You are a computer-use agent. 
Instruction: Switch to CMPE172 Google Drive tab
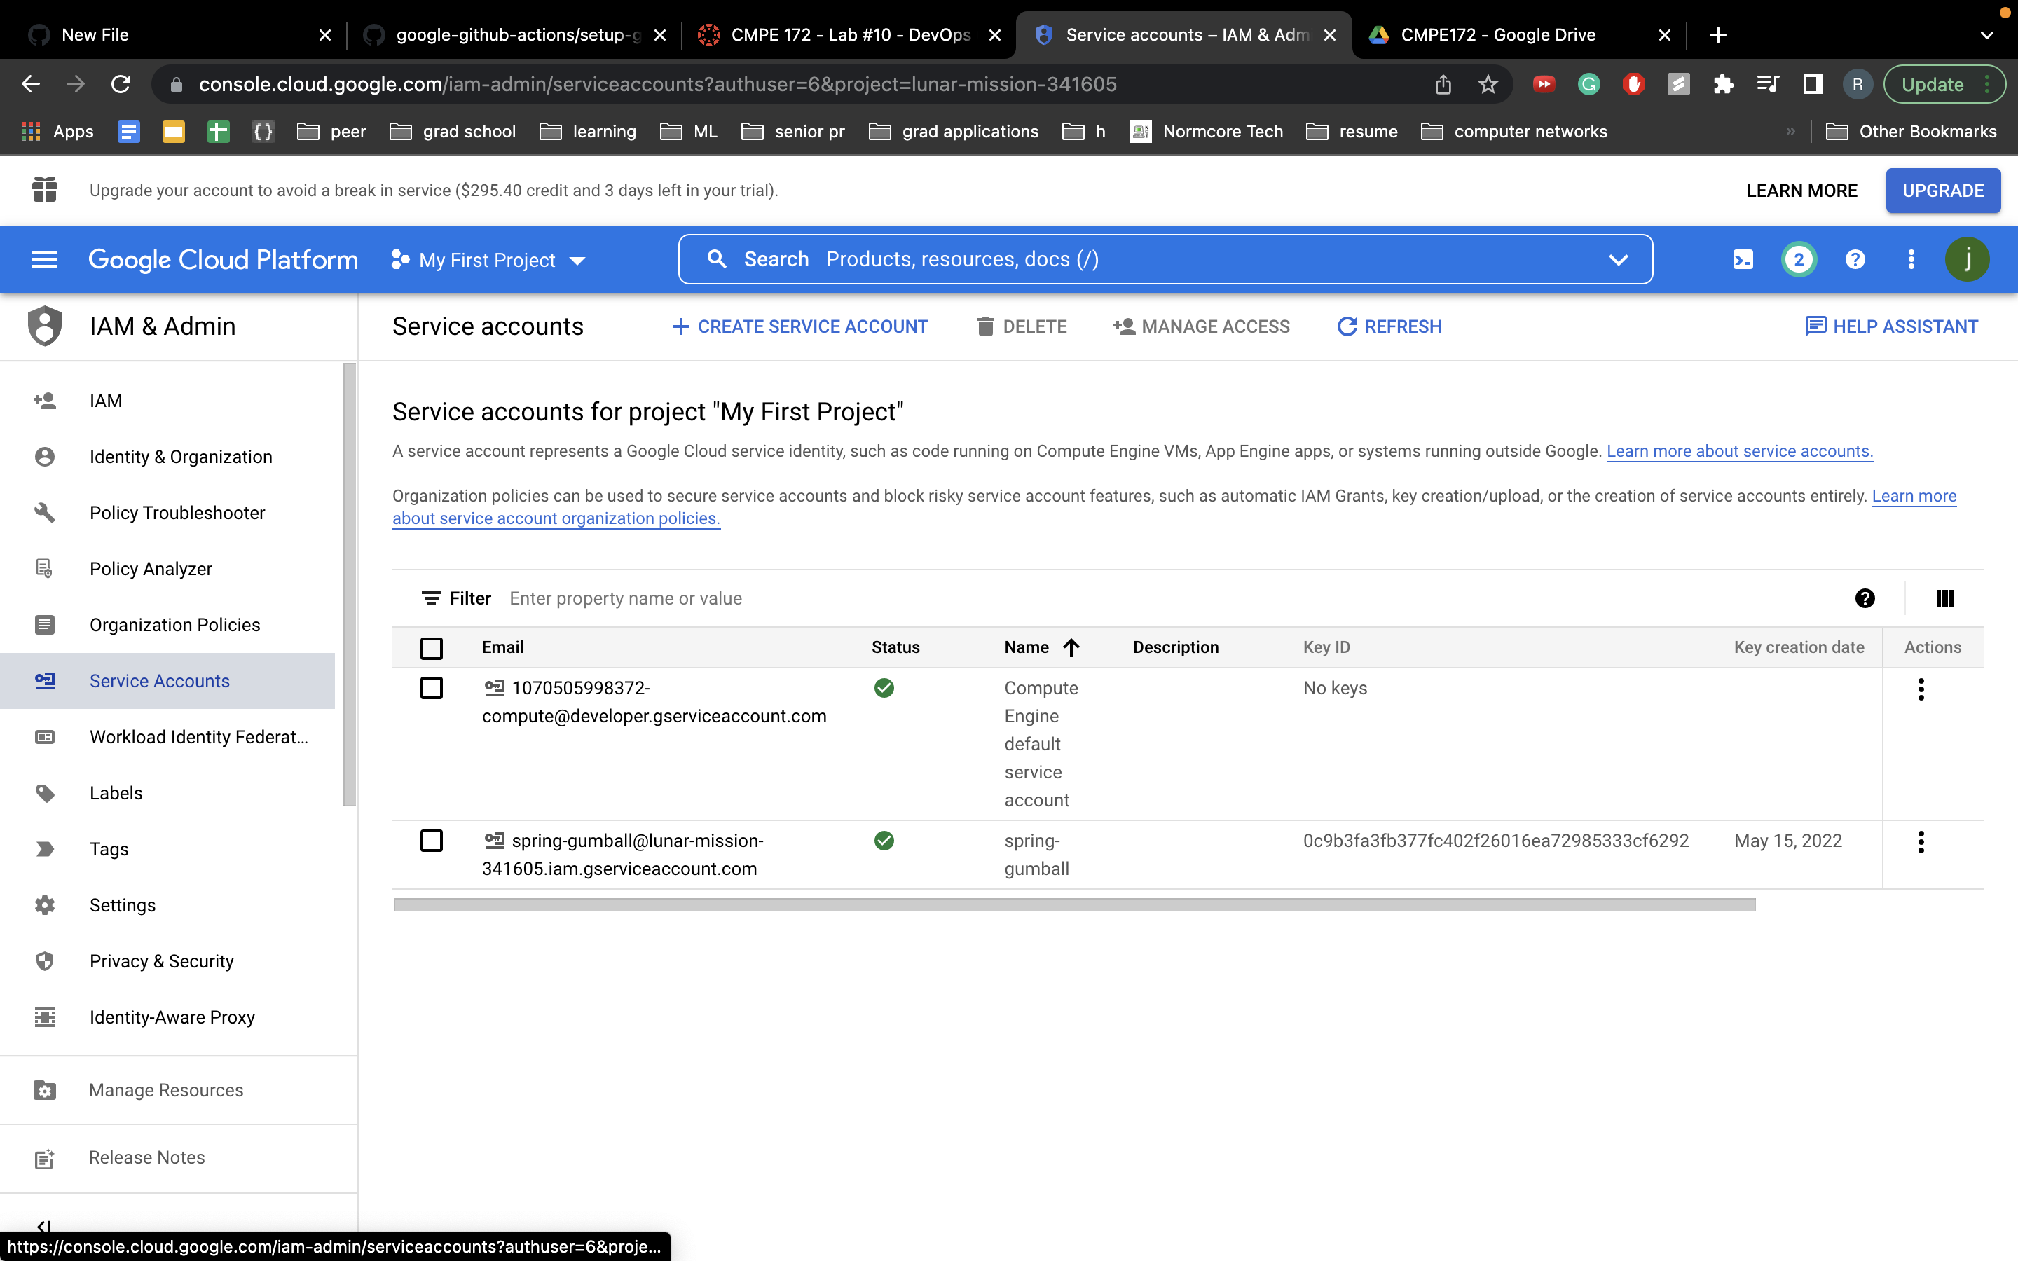[x=1497, y=35]
